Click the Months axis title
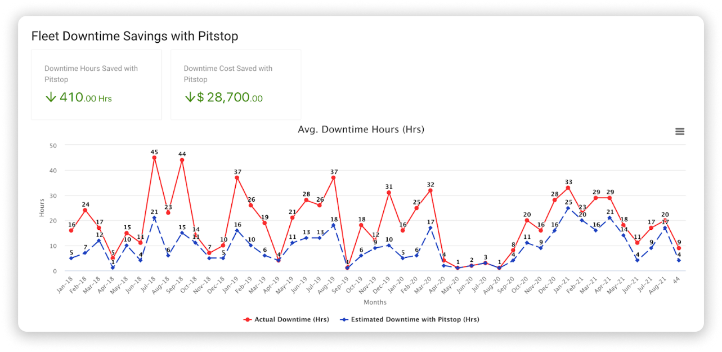 pos(375,302)
